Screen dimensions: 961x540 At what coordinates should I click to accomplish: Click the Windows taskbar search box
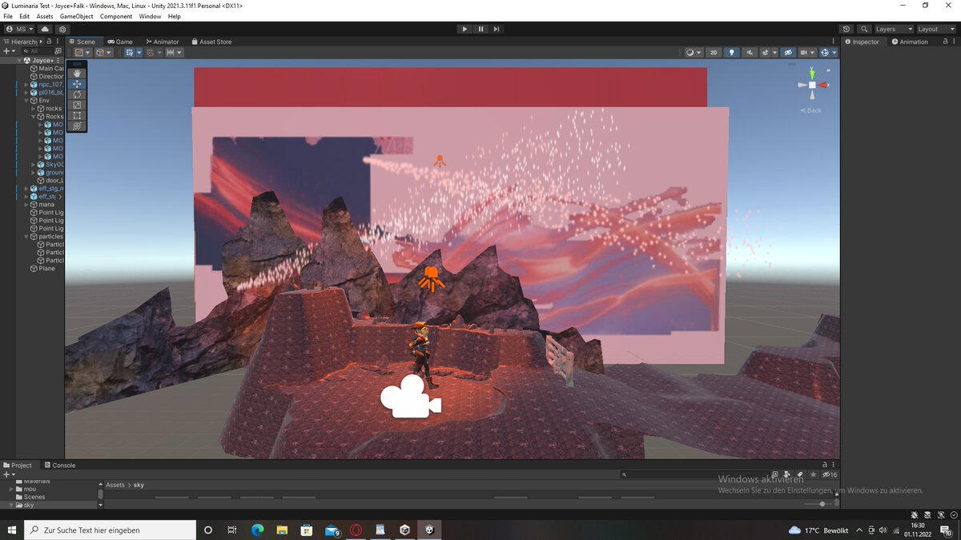point(111,530)
